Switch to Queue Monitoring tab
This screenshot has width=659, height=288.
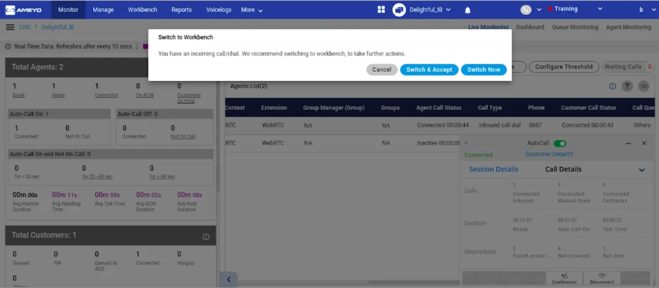pyautogui.click(x=575, y=27)
